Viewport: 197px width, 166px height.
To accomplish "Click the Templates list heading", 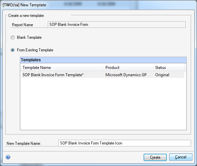I will 103,60.
